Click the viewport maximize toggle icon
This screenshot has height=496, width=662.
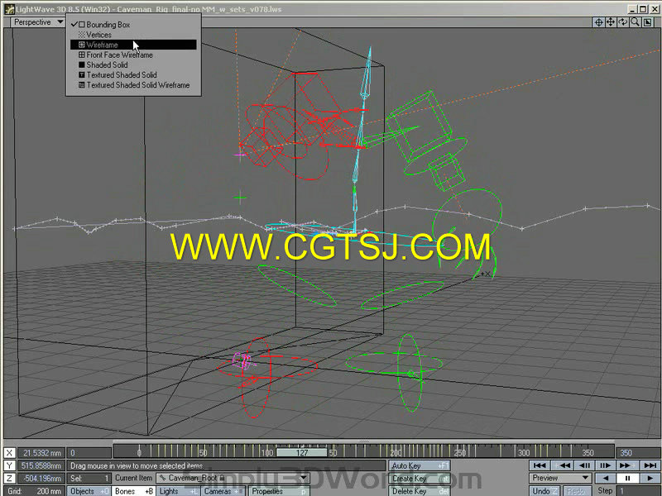click(648, 22)
